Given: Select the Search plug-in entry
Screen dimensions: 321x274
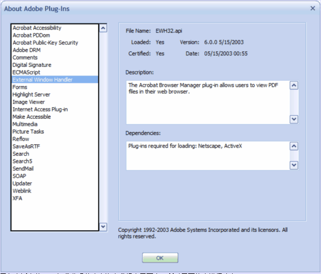Looking at the screenshot, I should click(x=55, y=154).
